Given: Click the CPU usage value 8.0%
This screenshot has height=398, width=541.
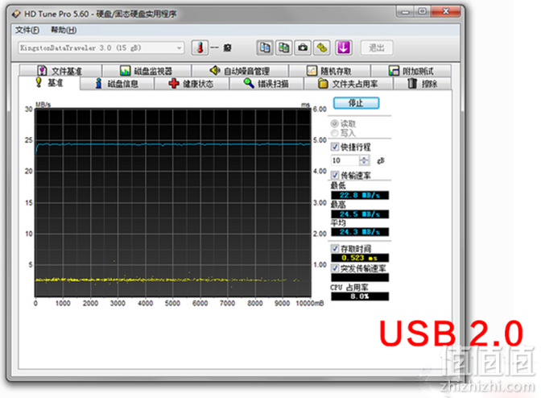Looking at the screenshot, I should point(360,296).
